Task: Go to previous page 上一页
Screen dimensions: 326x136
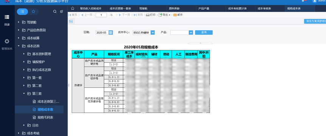Action: coord(87,15)
